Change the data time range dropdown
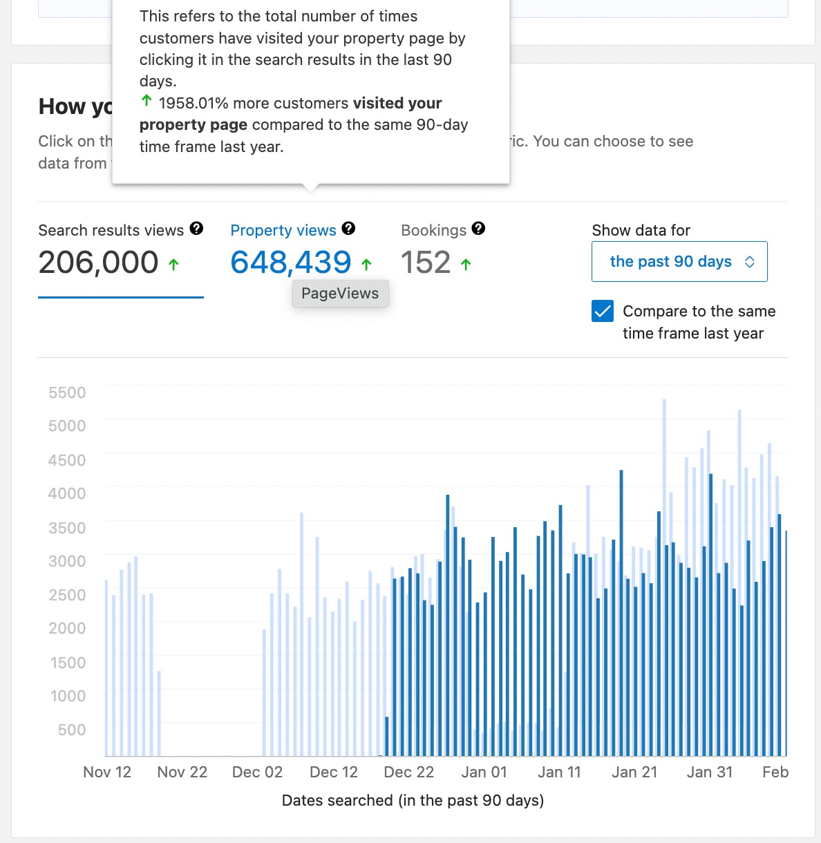Viewport: 821px width, 843px height. coord(679,262)
